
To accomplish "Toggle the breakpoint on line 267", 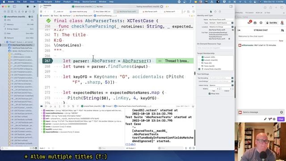I will coord(47,61).
